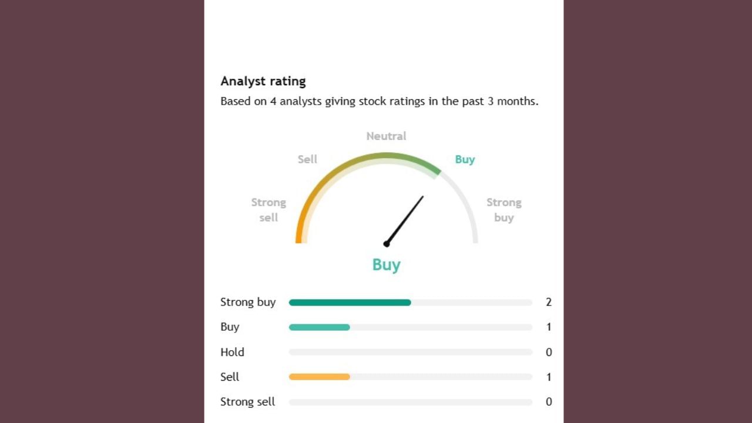Click the Analyst rating heading
The height and width of the screenshot is (423, 752).
coord(263,81)
